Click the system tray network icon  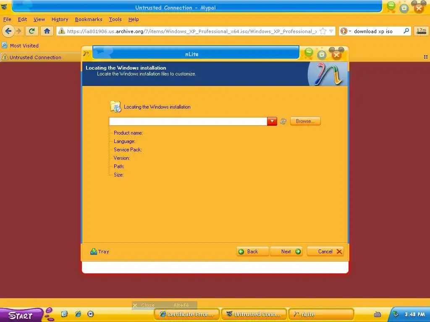pyautogui.click(x=396, y=314)
